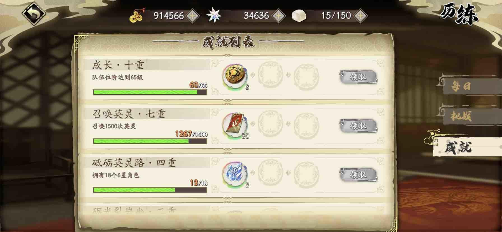502x232 pixels.
Task: Tap the 13/18 six-star progress bar
Action: pyautogui.click(x=150, y=190)
